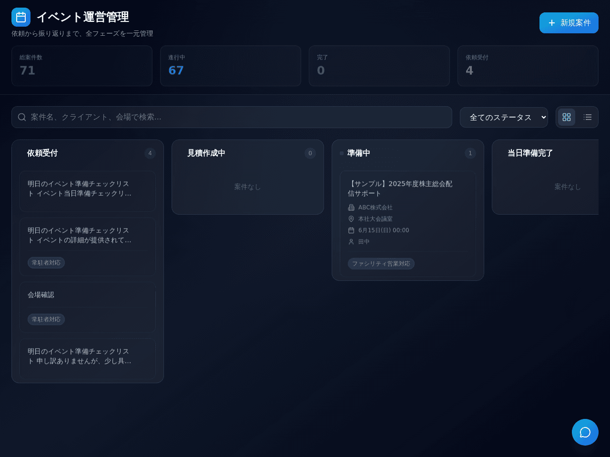The image size is (610, 457).
Task: Click the search field for 案件名、クライアント
Action: point(232,117)
